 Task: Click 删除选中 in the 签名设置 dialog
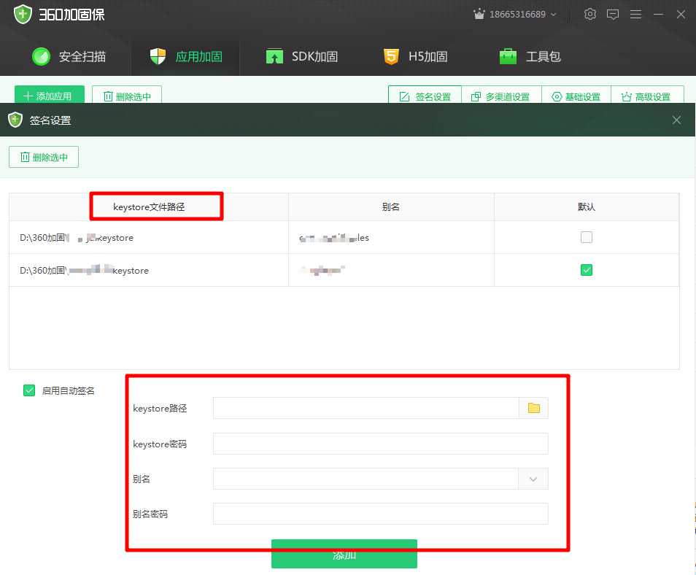[44, 157]
